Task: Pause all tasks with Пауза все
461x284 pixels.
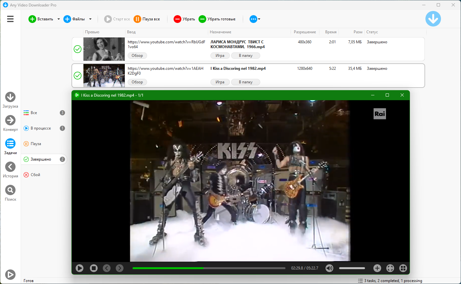Action: point(147,19)
